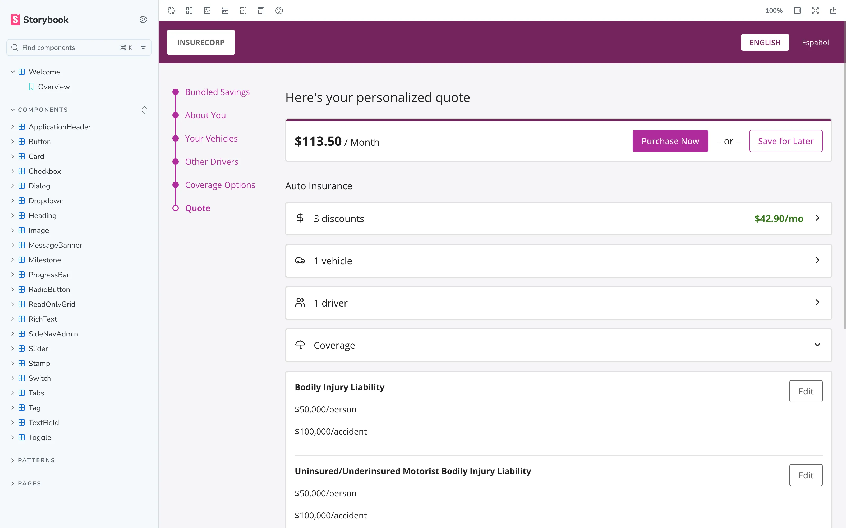
Task: Open the accessibility vision simulator icon
Action: 279,11
